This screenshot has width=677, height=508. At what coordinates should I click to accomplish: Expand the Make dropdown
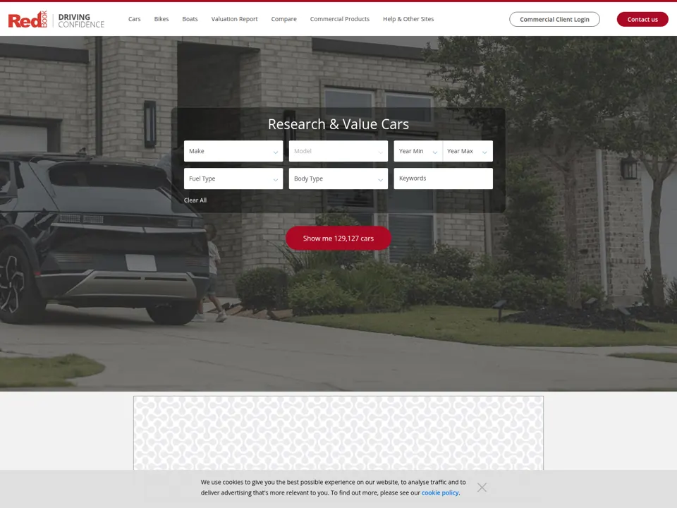coord(233,151)
